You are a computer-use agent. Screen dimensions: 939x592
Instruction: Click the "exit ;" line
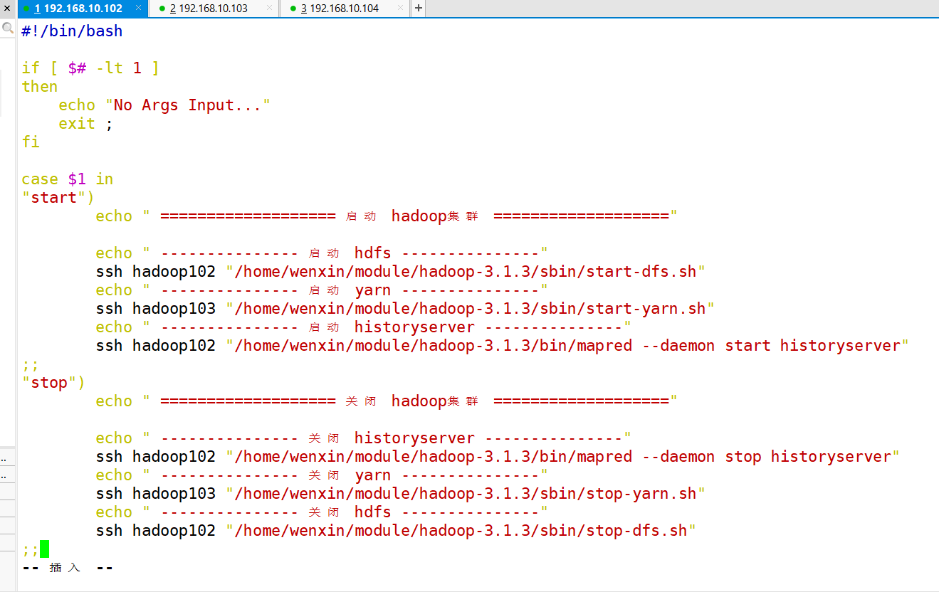tap(85, 124)
